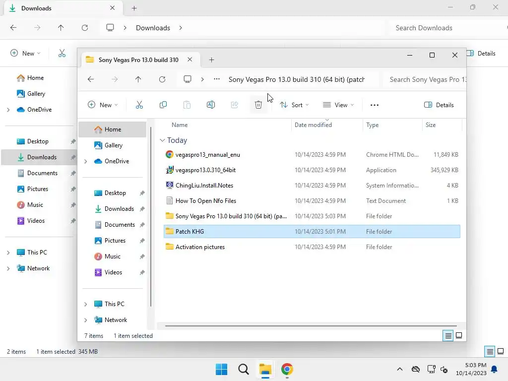The height and width of the screenshot is (381, 508).
Task: Click the Cut icon in front window toolbar
Action: coord(139,105)
